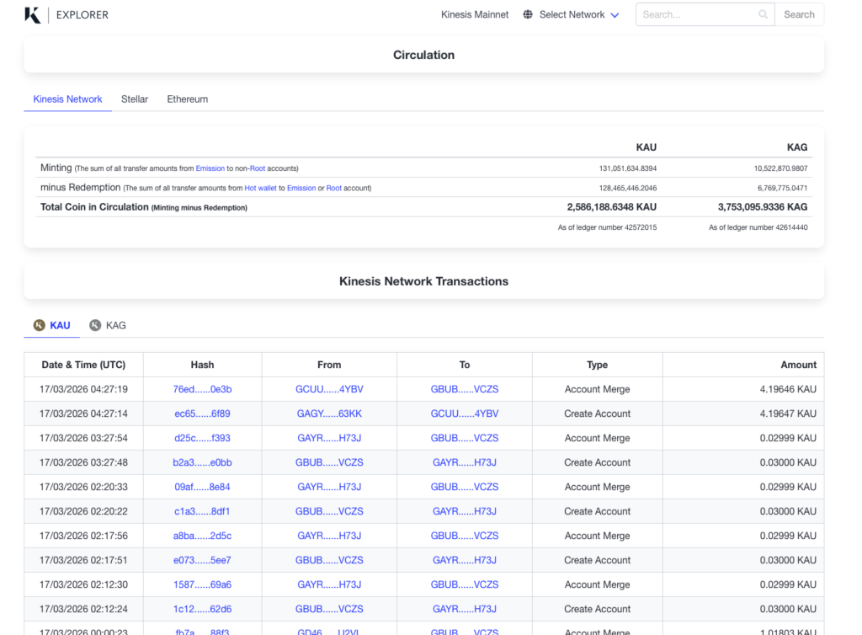
Task: Click the KAU gold coin icon
Action: [39, 325]
